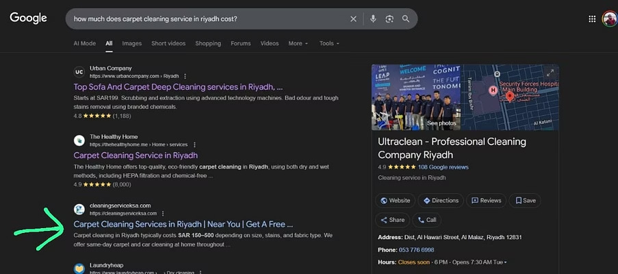Open Google Lens image search icon

[x=389, y=19]
